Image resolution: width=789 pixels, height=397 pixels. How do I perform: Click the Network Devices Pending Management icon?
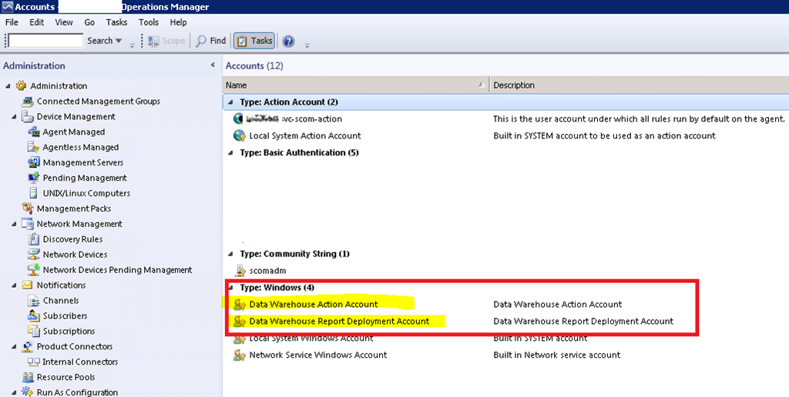click(34, 270)
